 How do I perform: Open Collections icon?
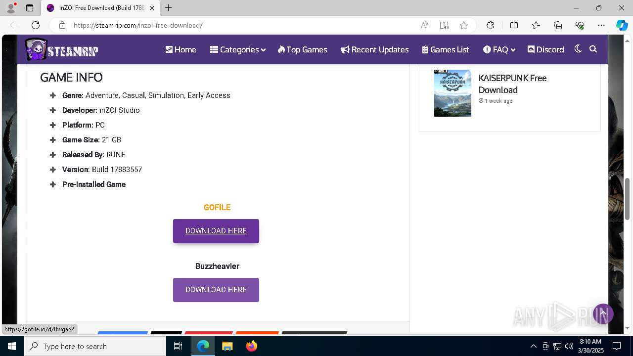pos(558,25)
